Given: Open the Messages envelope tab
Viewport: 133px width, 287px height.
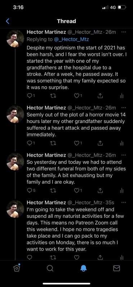Looking at the screenshot, I should (116, 268).
